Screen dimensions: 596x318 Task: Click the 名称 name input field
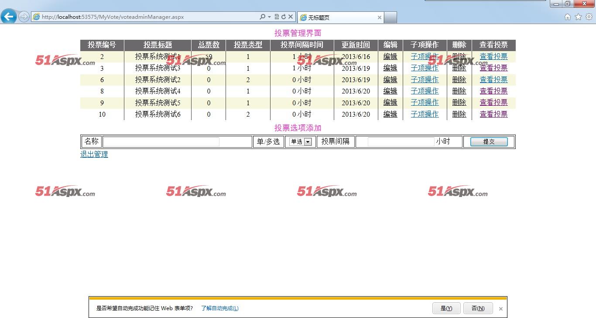coord(161,142)
